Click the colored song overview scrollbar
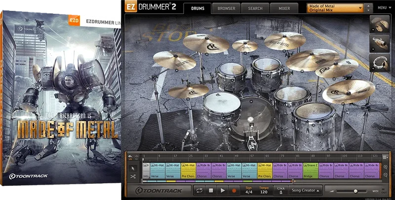This screenshot has width=395, height=200. pos(218,181)
